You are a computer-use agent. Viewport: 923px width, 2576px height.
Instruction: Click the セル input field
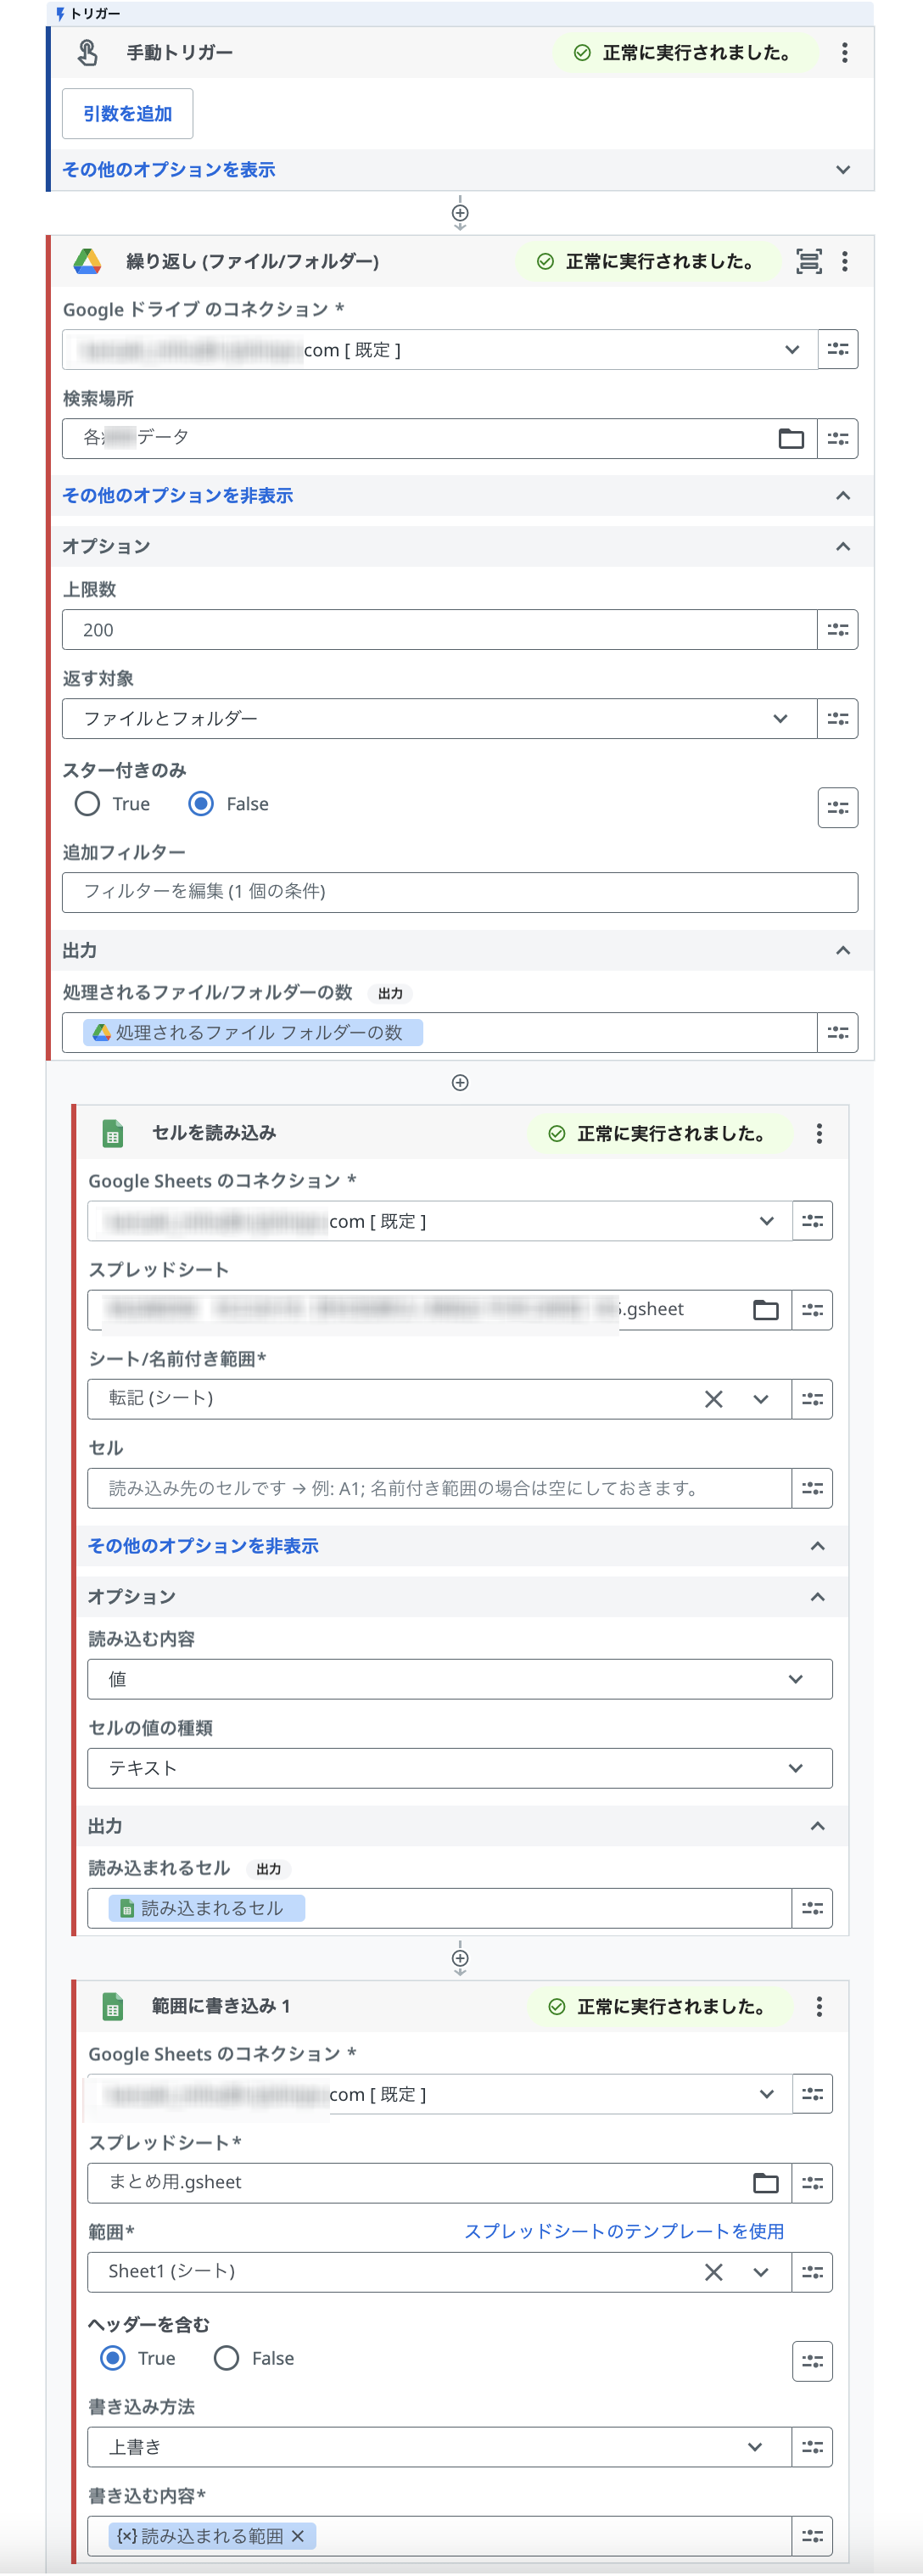tap(439, 1488)
